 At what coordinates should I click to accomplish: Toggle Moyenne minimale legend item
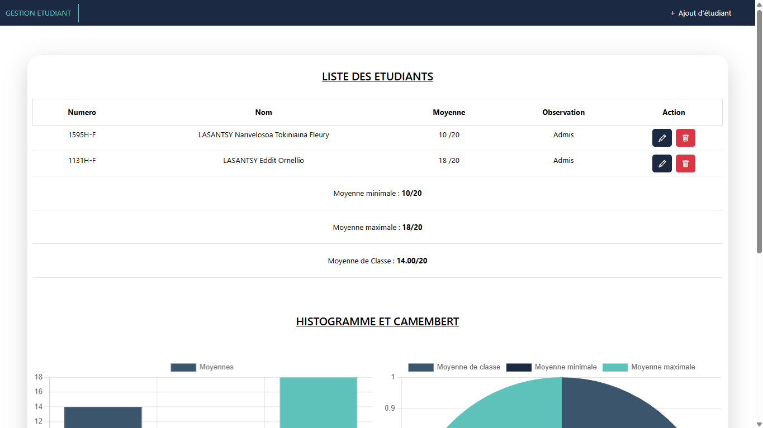click(552, 367)
